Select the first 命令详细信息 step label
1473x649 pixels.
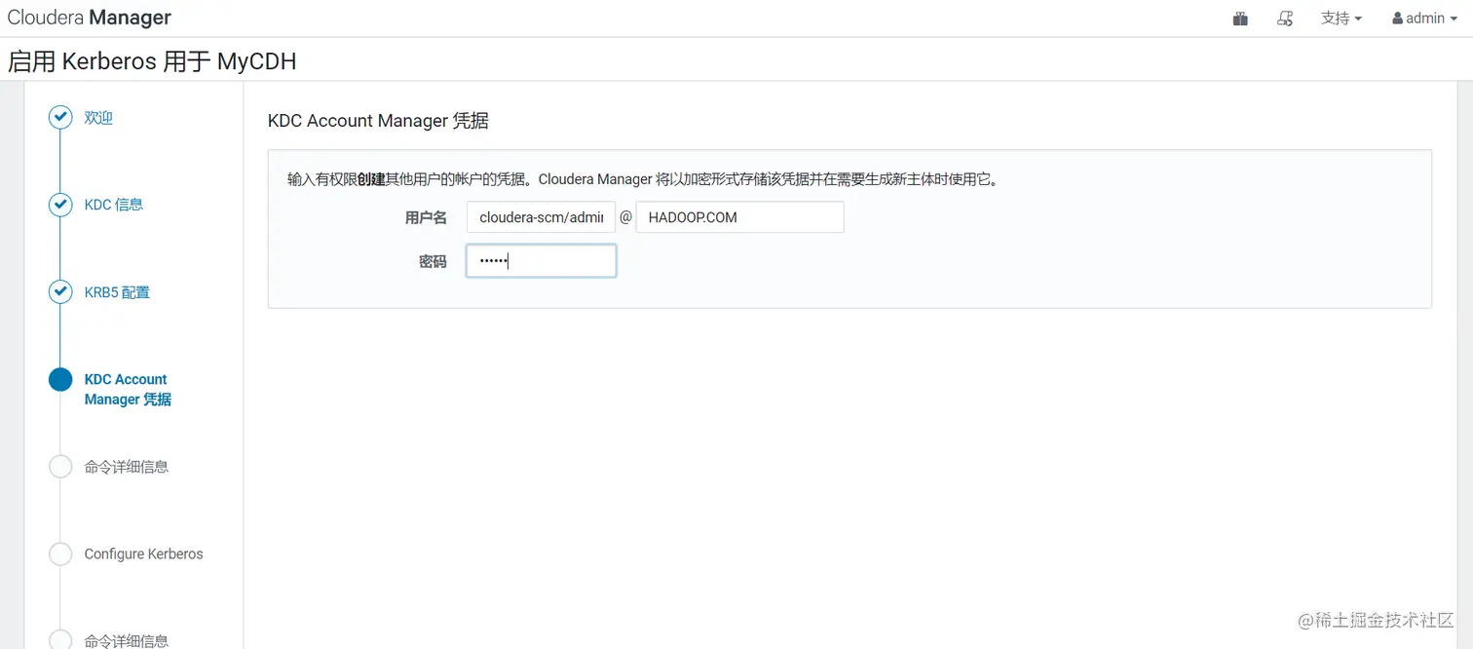click(x=127, y=467)
